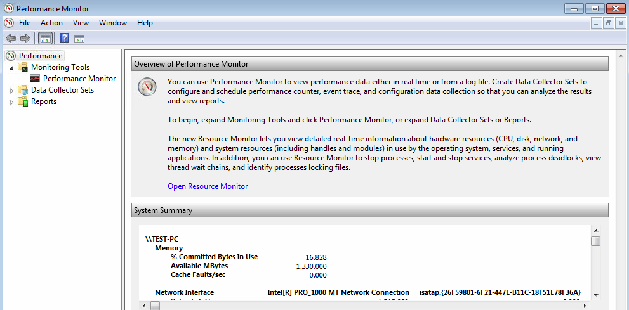
Task: Click the Performance root node icon
Action: tap(11, 56)
